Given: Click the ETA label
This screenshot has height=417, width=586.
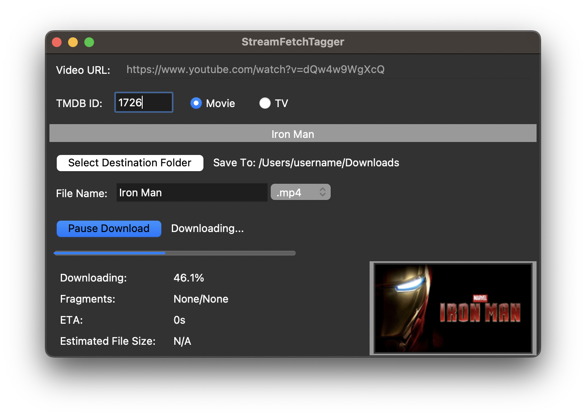Looking at the screenshot, I should tap(71, 320).
